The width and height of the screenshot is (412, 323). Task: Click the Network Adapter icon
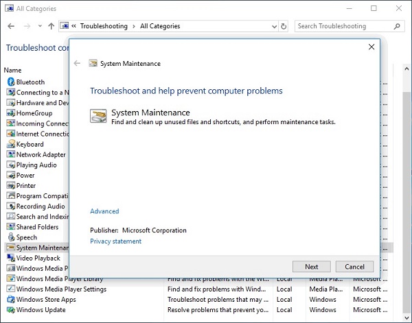tap(10, 155)
